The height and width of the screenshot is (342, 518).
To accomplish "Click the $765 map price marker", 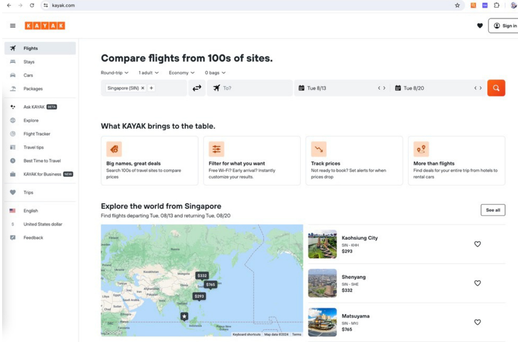I will coord(211,285).
